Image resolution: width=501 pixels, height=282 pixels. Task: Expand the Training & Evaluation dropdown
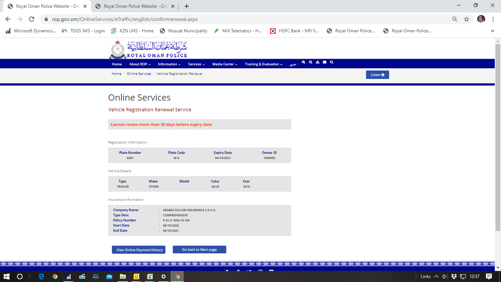[263, 64]
